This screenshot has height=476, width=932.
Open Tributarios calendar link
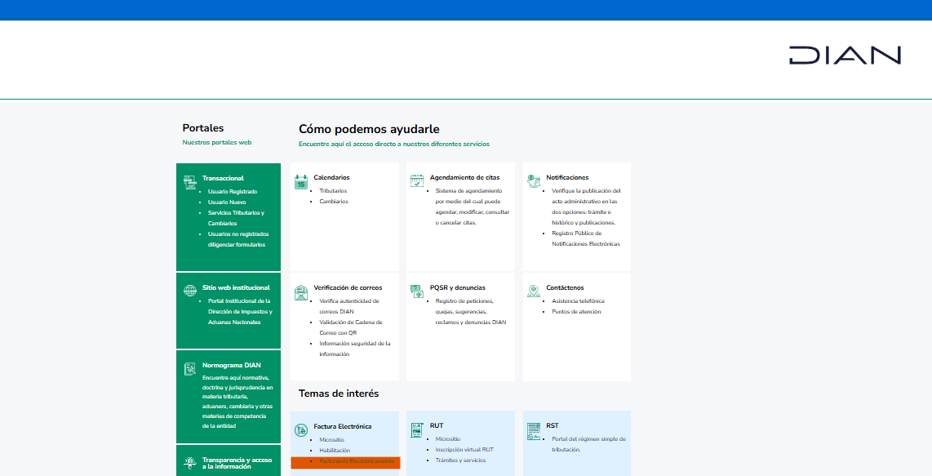coord(333,191)
